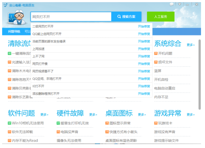205x148 pixels.
Task: Open the title bar dropdown menu arrow
Action: [x=180, y=4]
